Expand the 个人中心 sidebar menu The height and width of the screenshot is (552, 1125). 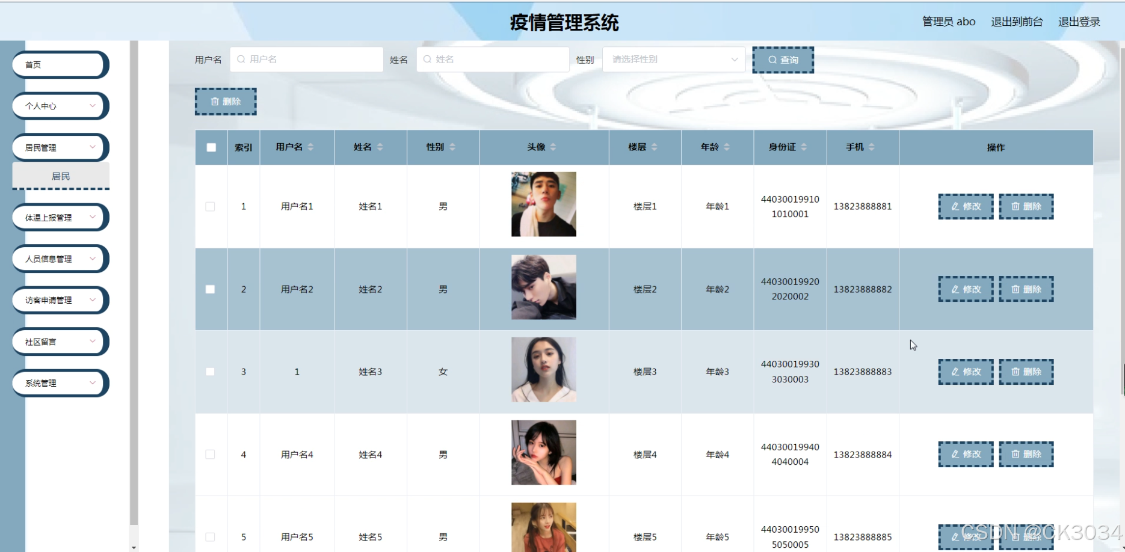(60, 106)
